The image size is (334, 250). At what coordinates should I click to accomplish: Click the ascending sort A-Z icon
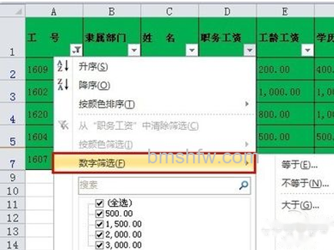point(63,66)
